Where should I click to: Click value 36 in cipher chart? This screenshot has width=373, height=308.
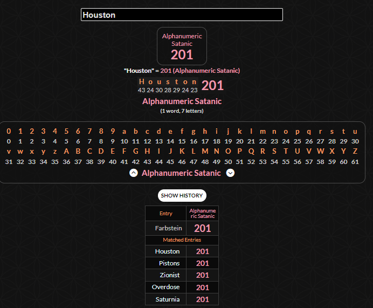pos(66,162)
